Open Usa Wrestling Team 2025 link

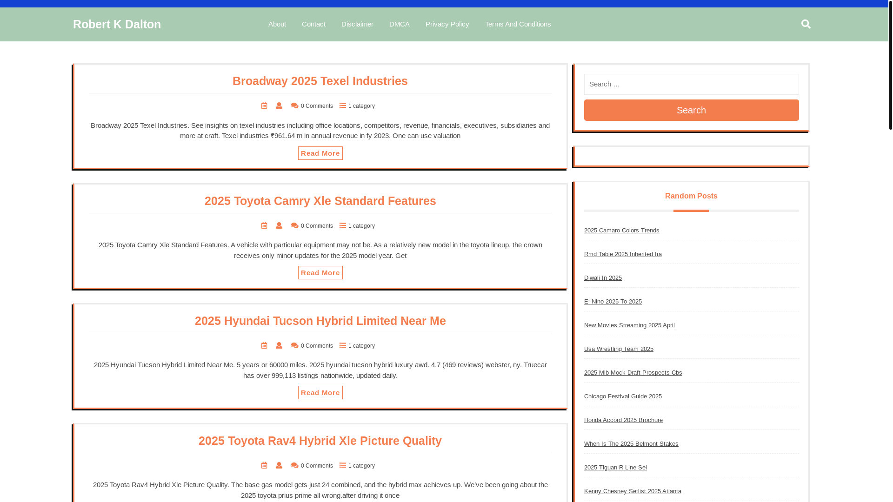pos(619,349)
